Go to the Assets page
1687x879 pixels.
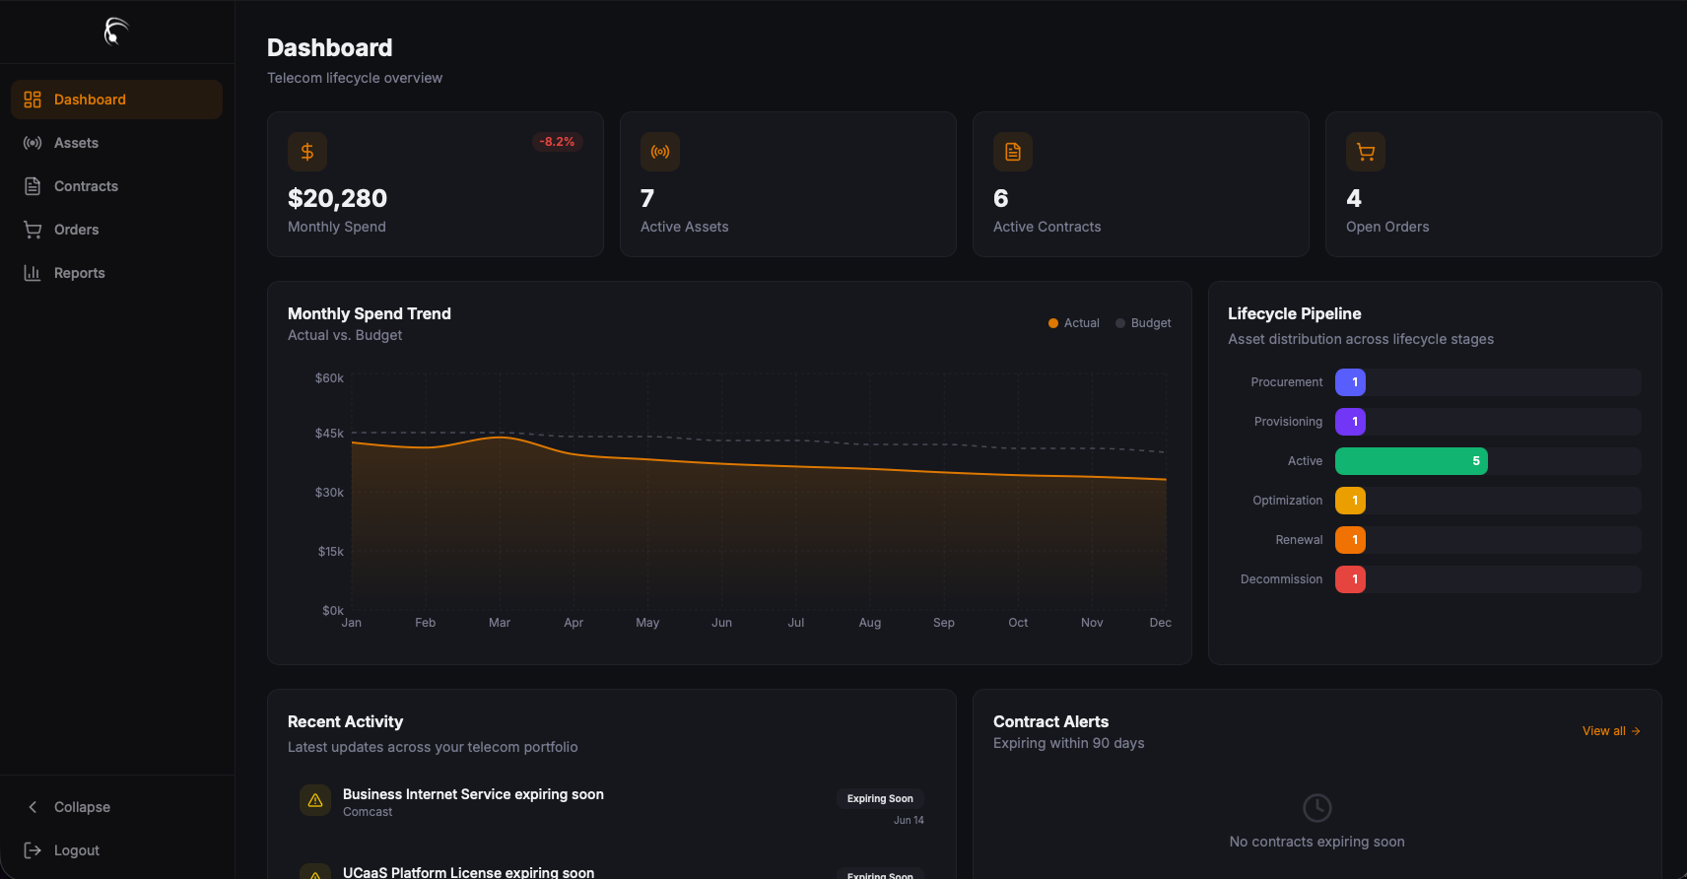(x=116, y=143)
